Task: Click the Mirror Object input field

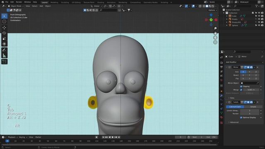Action: click(x=250, y=83)
